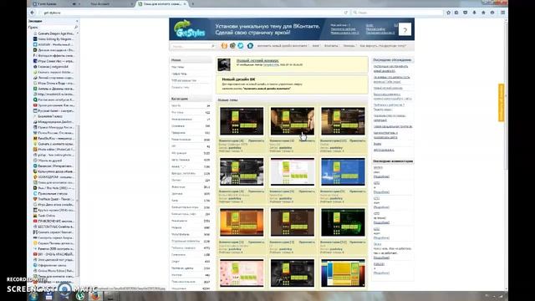Click the site search magnifier icon
535x301 pixels.
coord(213,46)
